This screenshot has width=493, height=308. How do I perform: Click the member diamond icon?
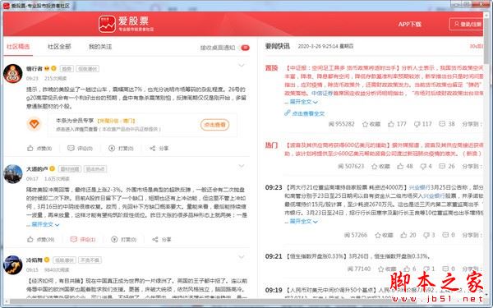click(34, 124)
